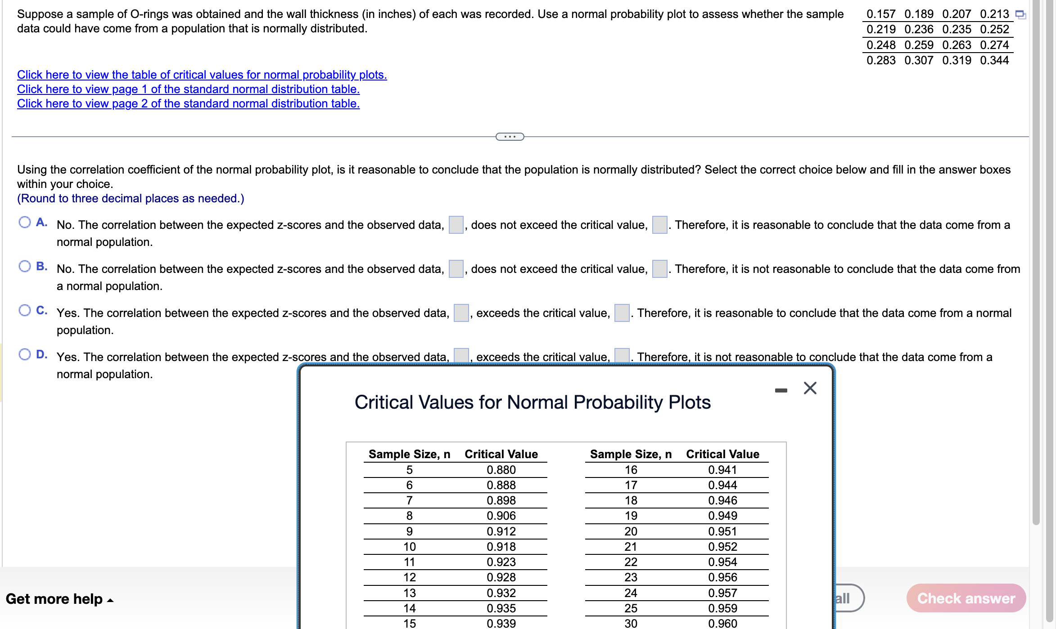Click the correlation answer box in choice C
1056x629 pixels.
click(x=461, y=313)
